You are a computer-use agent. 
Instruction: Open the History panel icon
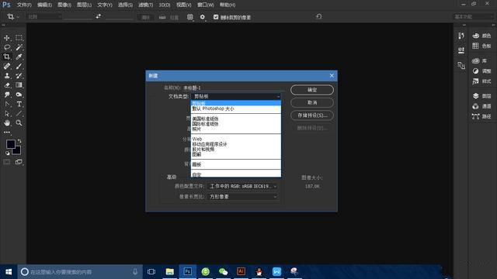pos(461,36)
